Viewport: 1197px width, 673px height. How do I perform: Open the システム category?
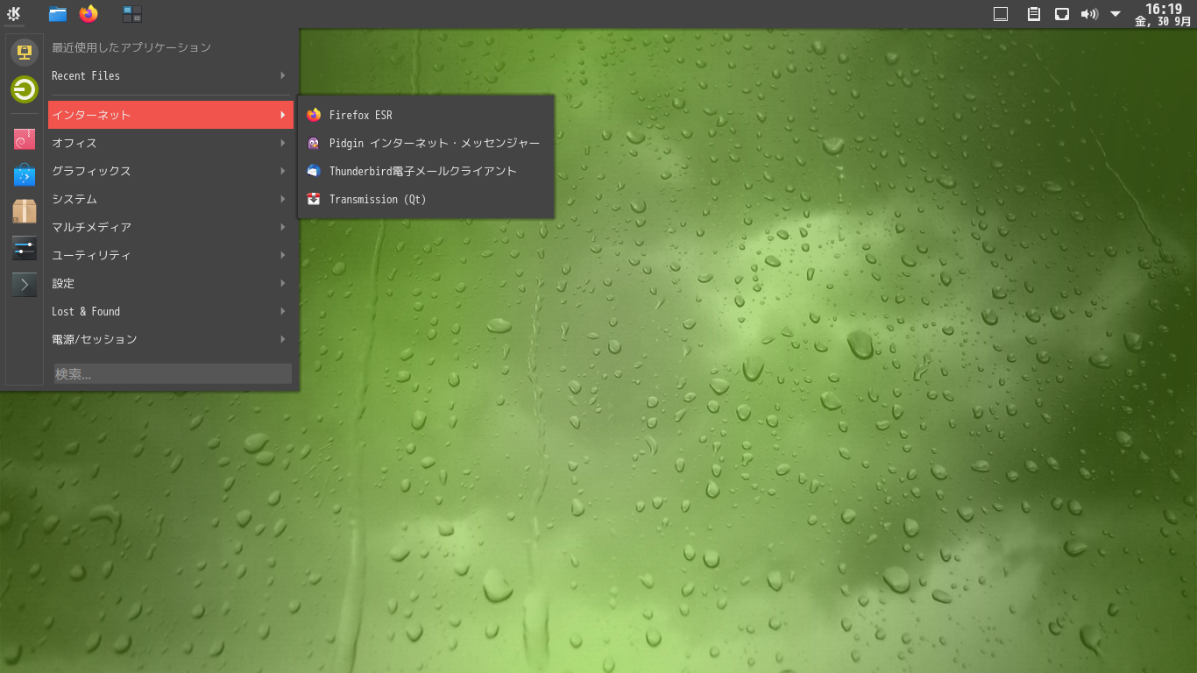click(171, 199)
